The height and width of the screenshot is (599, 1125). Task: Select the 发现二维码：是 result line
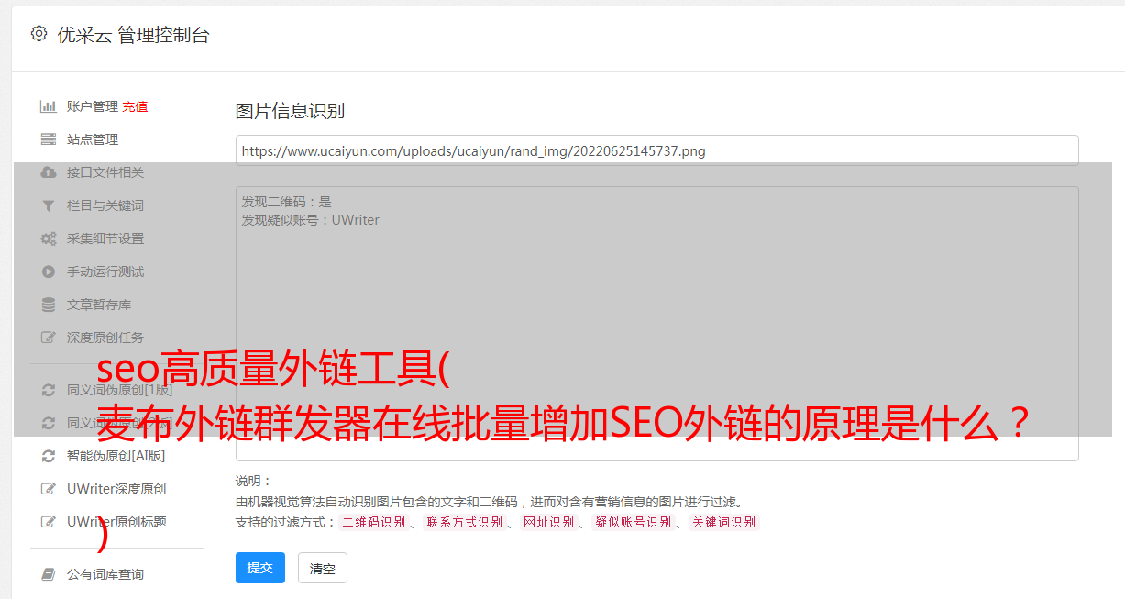(x=287, y=202)
